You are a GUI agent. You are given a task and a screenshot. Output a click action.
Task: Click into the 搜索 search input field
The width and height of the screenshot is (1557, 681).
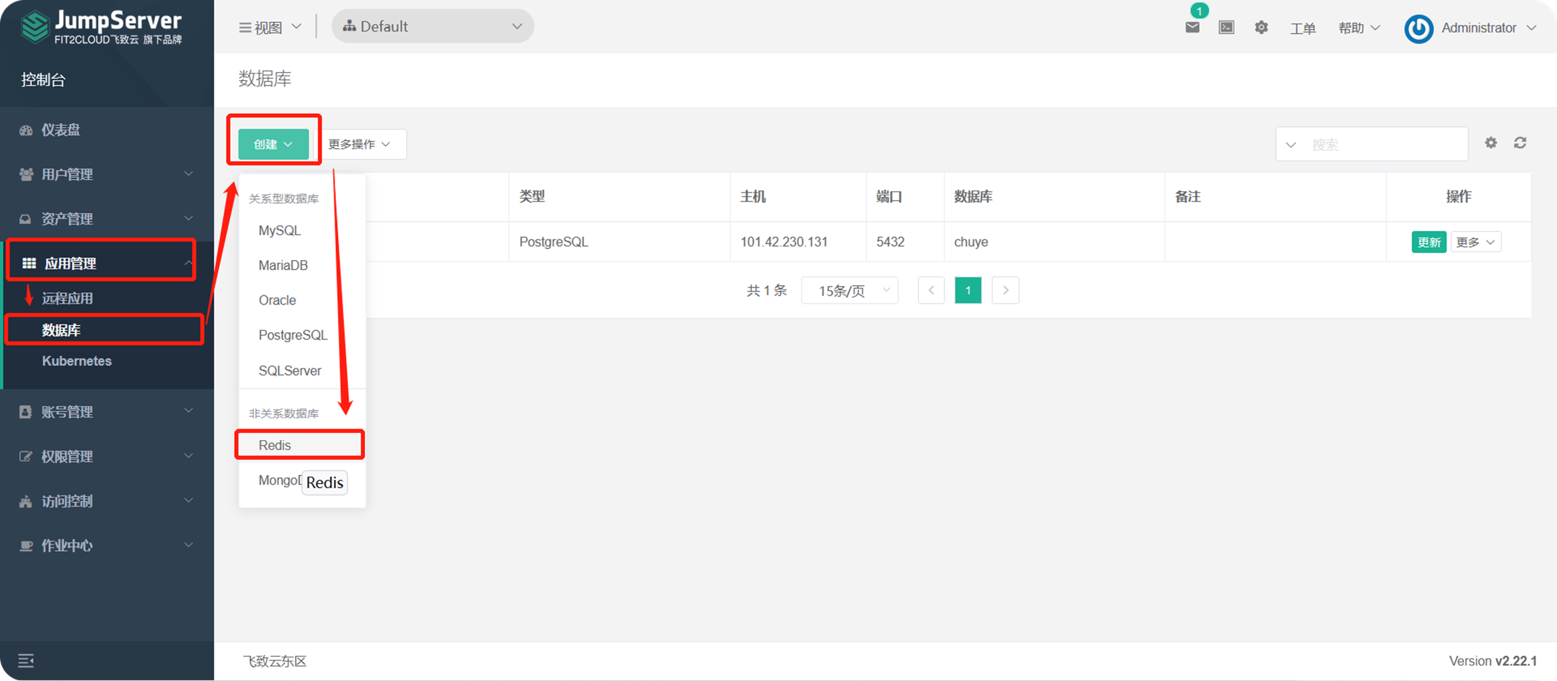pos(1378,144)
